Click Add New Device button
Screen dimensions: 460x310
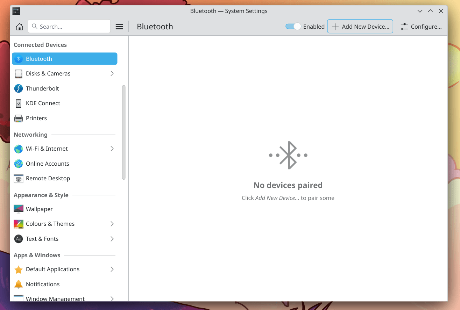tap(360, 26)
